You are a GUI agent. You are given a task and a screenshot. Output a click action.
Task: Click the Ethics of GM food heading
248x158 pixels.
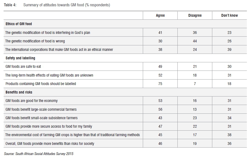(x=19, y=24)
